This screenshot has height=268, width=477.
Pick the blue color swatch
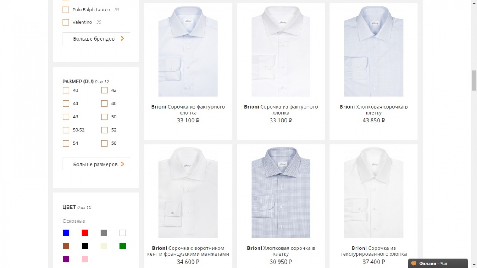click(x=66, y=233)
